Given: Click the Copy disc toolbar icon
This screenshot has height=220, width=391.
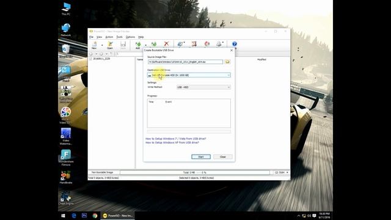Looking at the screenshot, I should 180,44.
